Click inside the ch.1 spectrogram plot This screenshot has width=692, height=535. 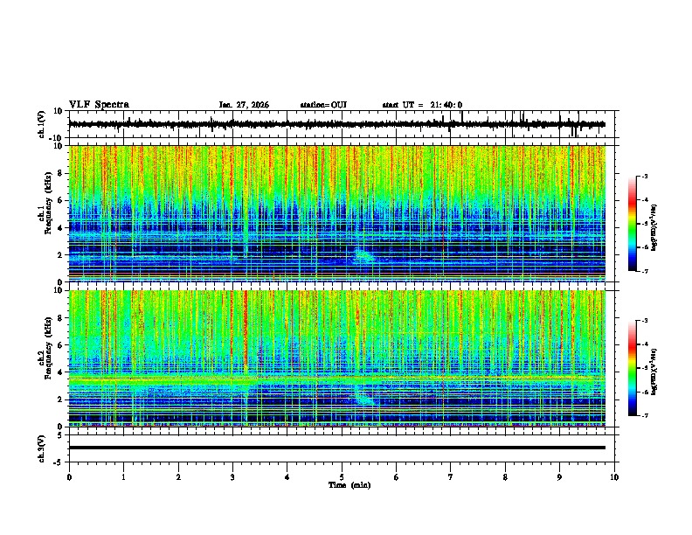(337, 213)
